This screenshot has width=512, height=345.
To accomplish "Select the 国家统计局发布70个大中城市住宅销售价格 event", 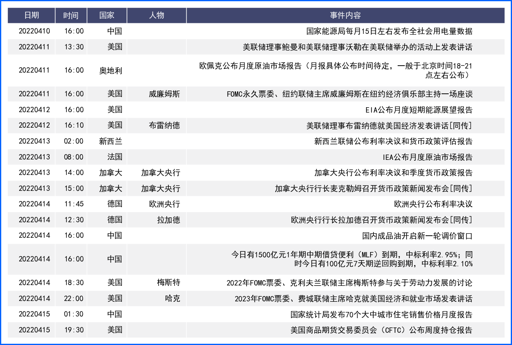I will click(x=382, y=314).
